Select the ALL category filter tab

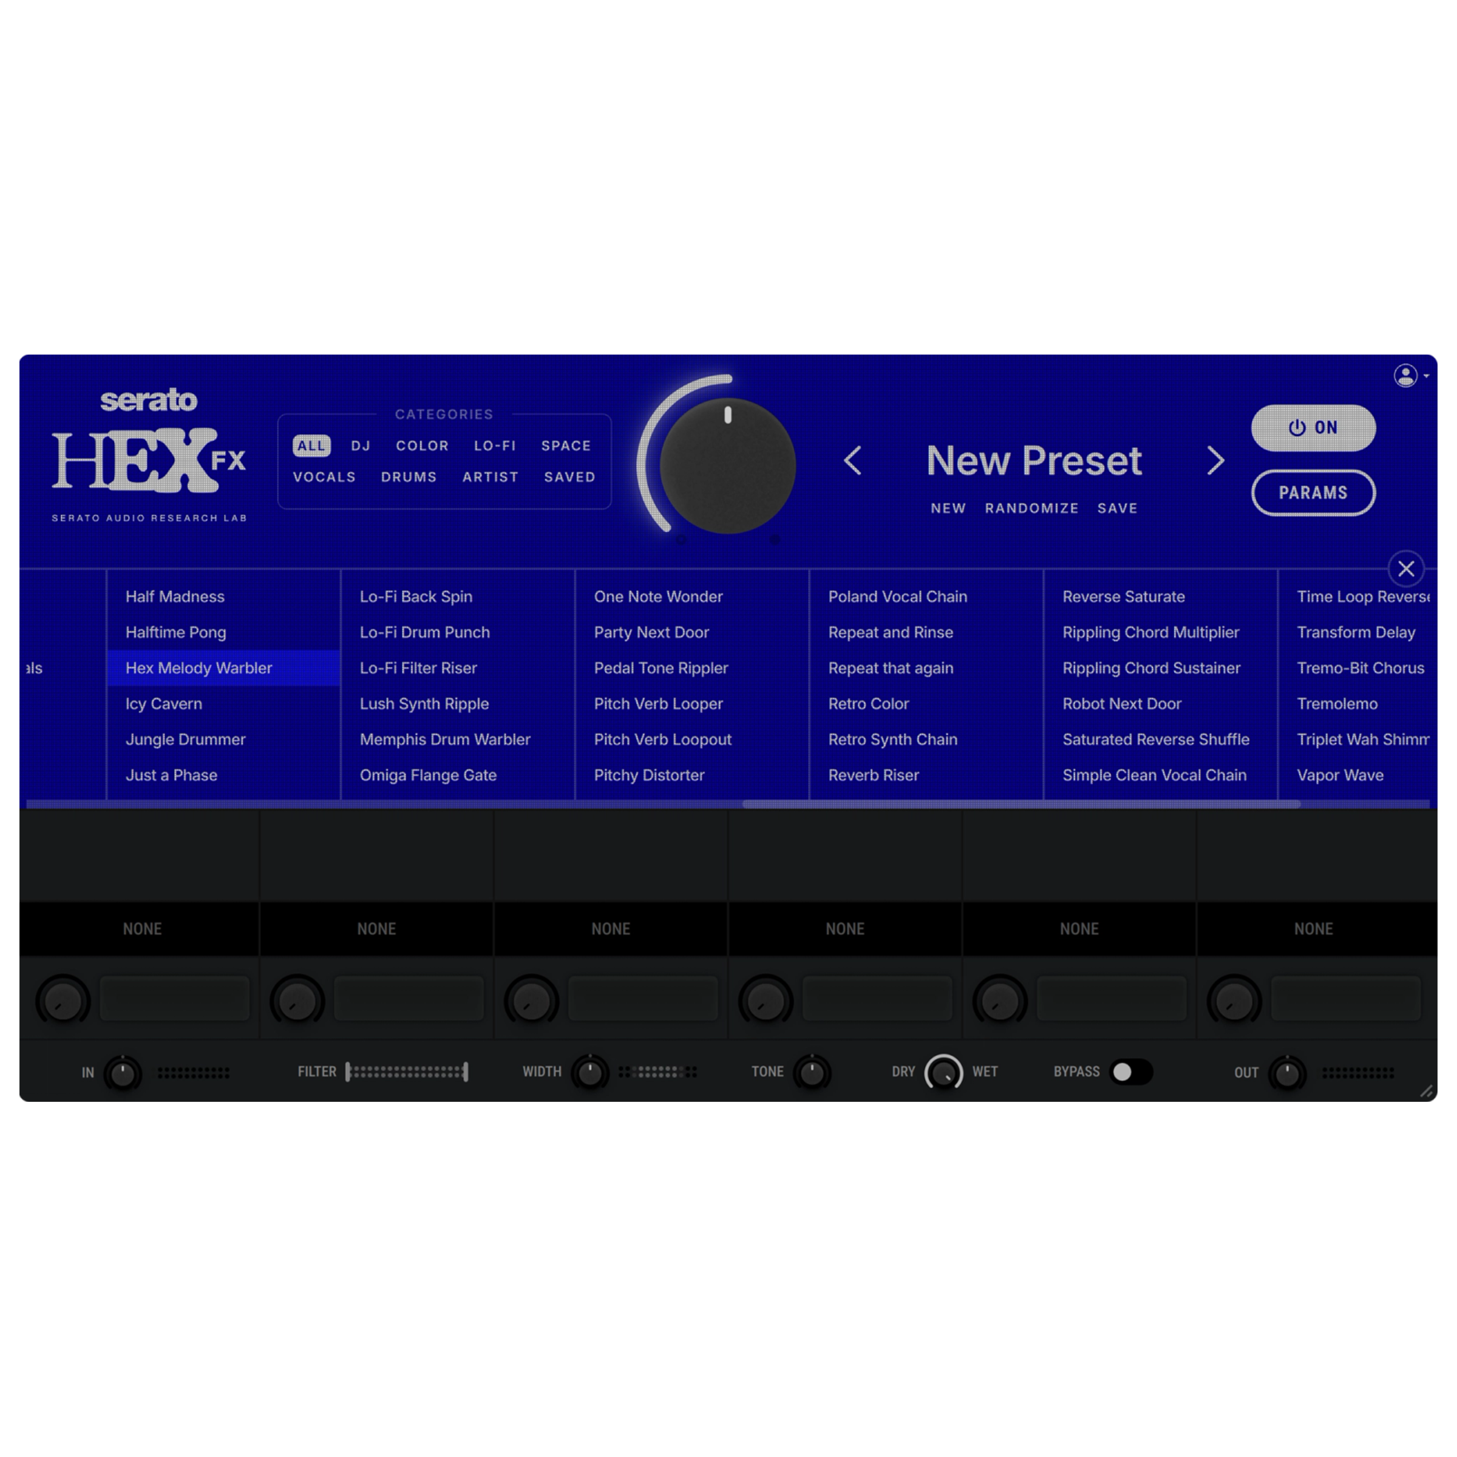point(310,446)
